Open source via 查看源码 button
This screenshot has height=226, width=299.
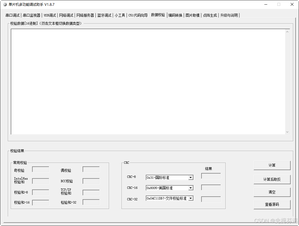(272, 204)
